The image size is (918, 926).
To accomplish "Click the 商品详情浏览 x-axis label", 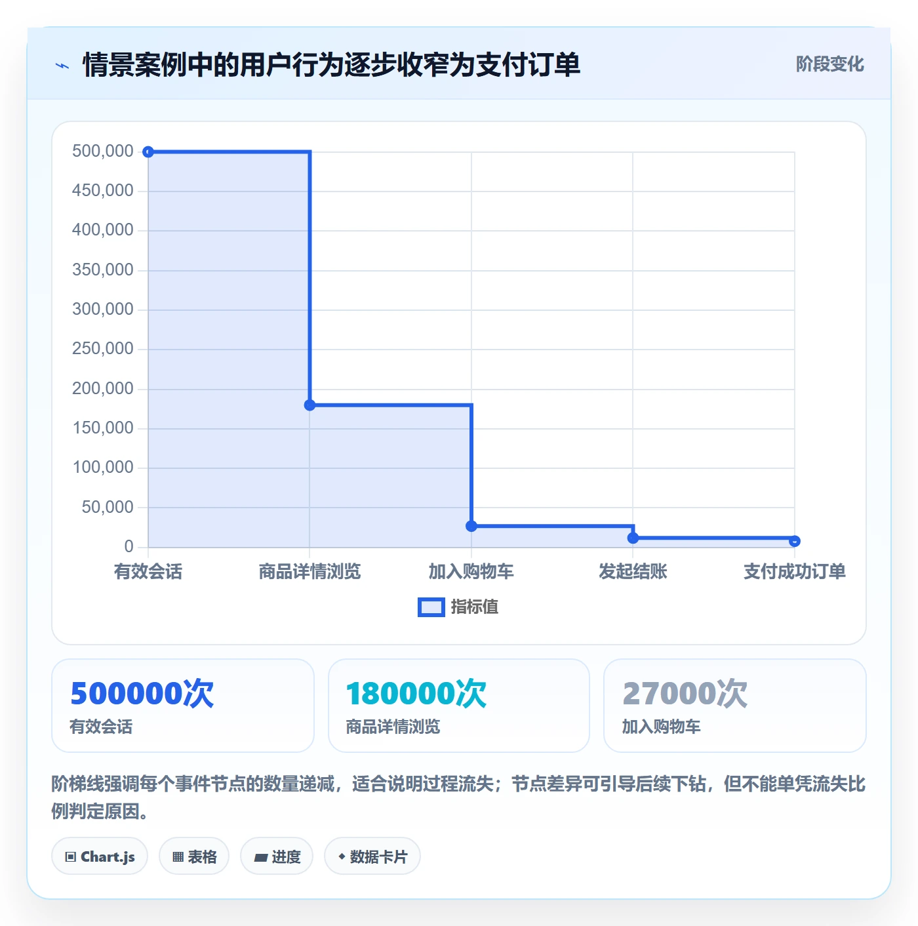I will tap(309, 572).
